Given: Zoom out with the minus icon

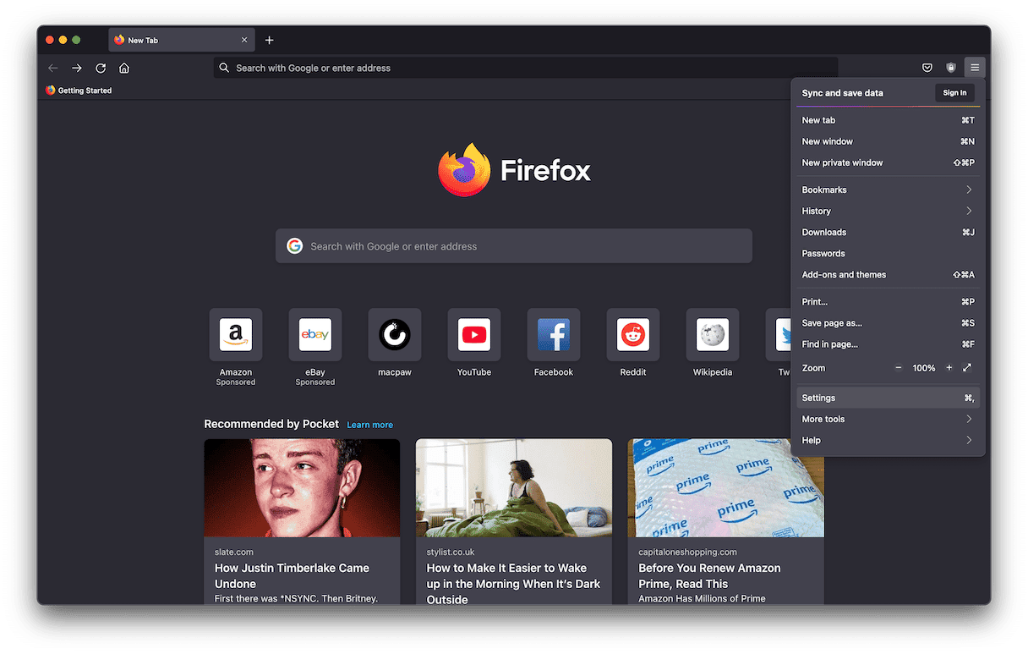Looking at the screenshot, I should (899, 368).
